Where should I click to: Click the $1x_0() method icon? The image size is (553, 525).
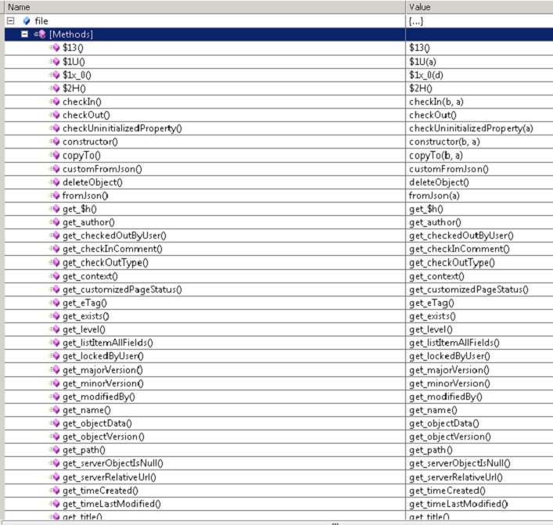click(55, 75)
